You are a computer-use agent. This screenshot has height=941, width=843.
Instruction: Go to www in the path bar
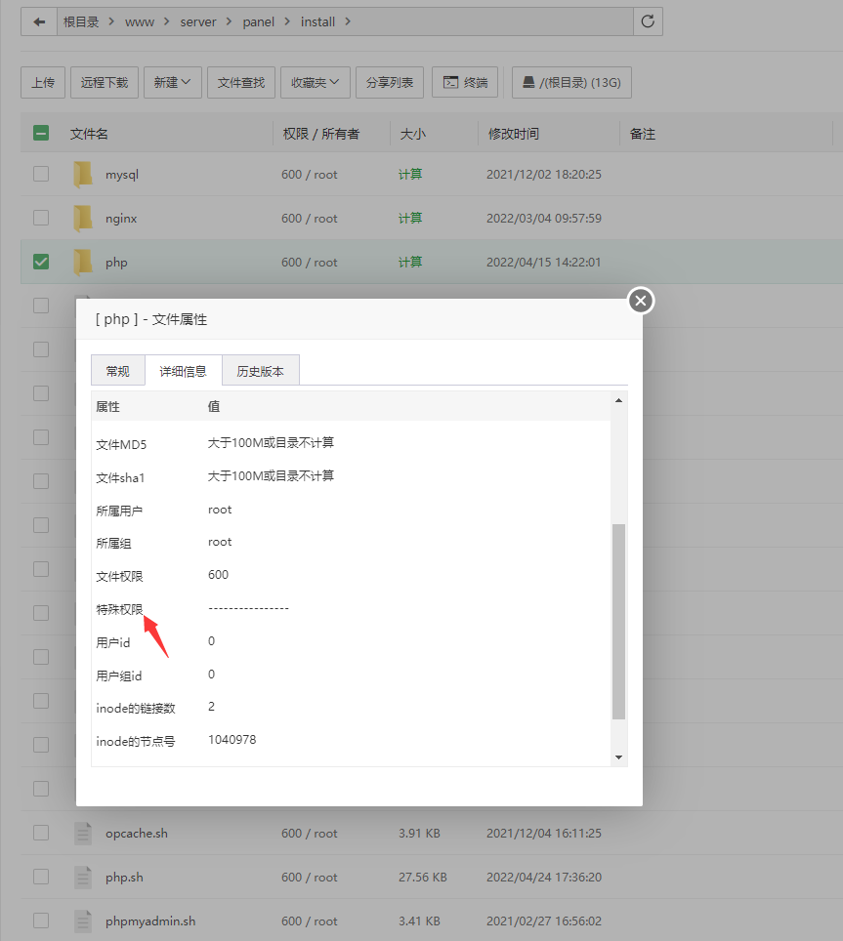point(140,22)
